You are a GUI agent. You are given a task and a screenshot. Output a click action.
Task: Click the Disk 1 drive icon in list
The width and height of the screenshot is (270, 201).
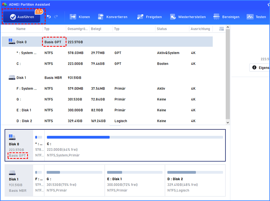pyautogui.click(x=12, y=77)
